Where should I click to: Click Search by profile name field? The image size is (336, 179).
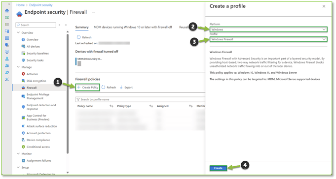tap(140, 99)
